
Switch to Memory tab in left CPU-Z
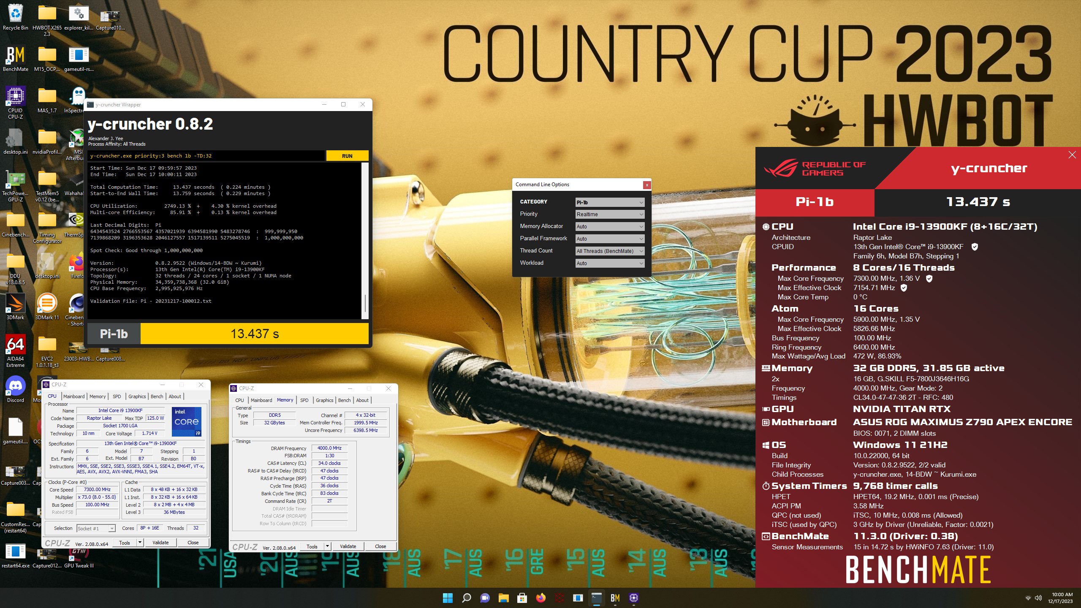pyautogui.click(x=98, y=396)
